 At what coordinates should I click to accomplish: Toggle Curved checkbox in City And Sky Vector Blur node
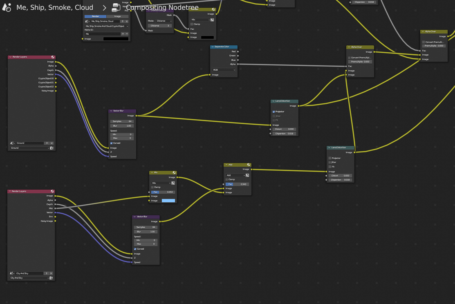pos(135,249)
